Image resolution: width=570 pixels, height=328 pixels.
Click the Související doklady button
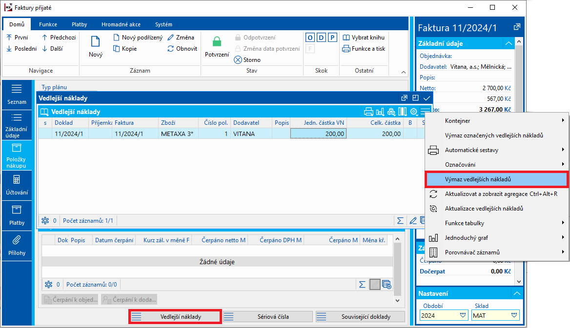tap(360, 317)
